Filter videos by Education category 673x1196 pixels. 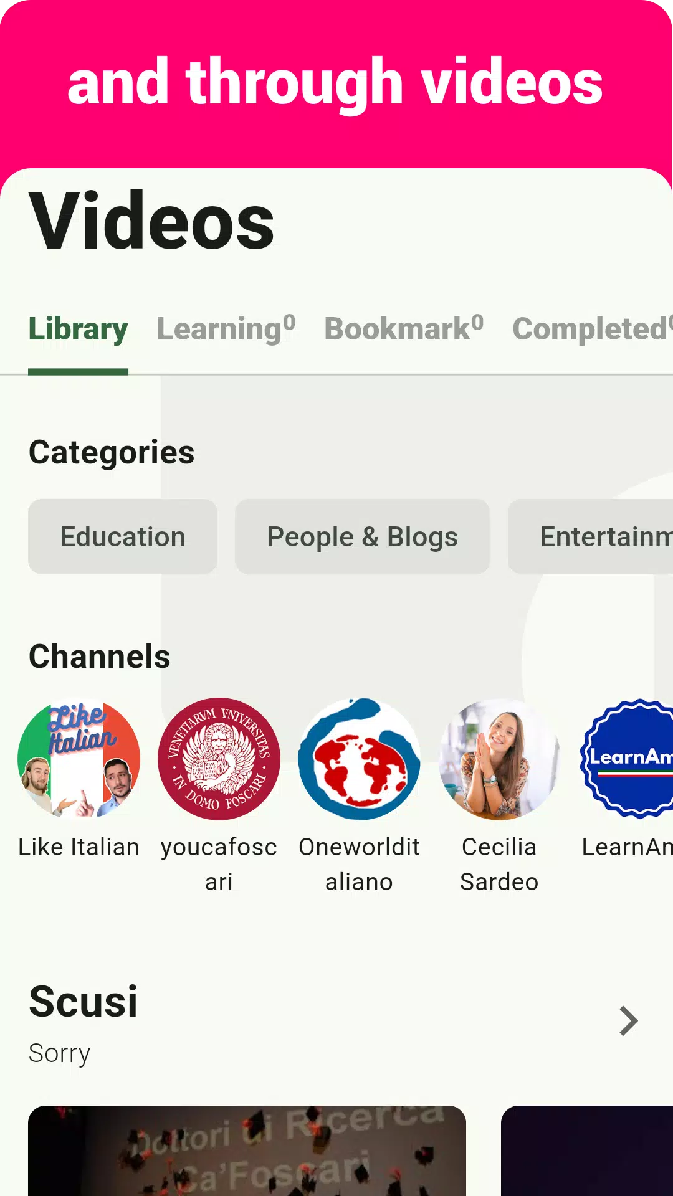pyautogui.click(x=123, y=536)
